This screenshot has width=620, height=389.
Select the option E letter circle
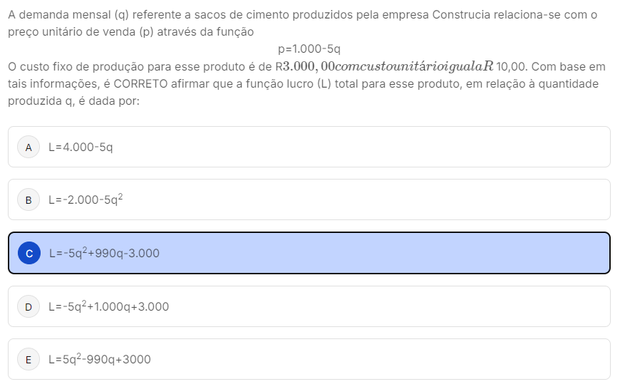point(29,360)
